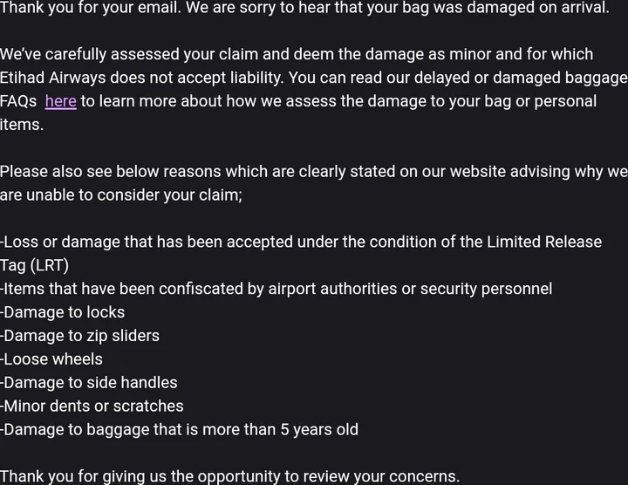This screenshot has height=485, width=628.
Task: Click the word "FAQs" before the link
Action: tap(18, 101)
